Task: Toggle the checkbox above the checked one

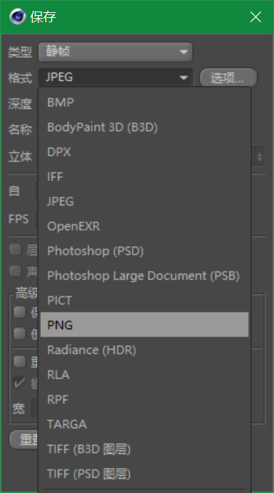Action: tap(19, 362)
